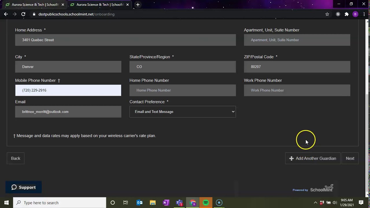Viewport: 370px width, 208px height.
Task: Click the Back button
Action: (x=16, y=158)
